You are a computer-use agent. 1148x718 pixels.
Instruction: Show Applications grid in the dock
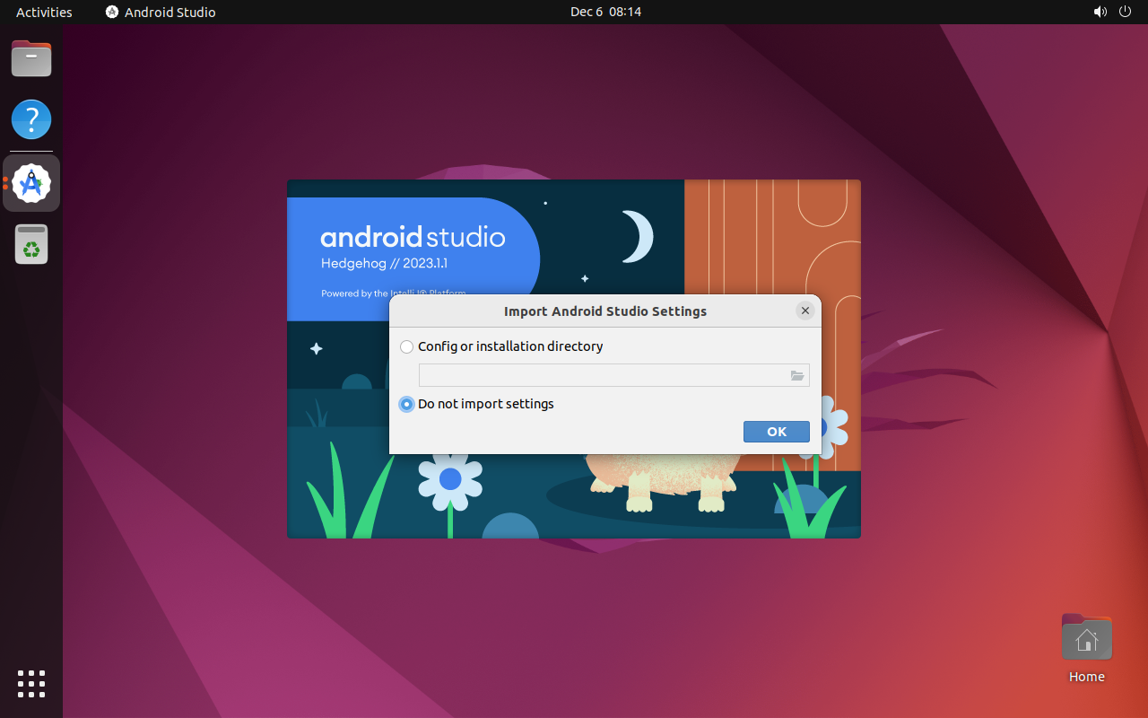pos(31,684)
